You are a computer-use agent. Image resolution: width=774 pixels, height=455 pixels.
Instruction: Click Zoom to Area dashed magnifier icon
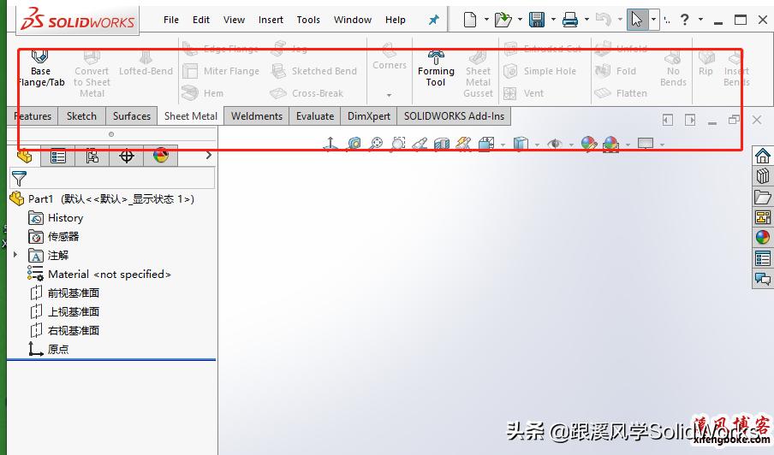pyautogui.click(x=398, y=144)
